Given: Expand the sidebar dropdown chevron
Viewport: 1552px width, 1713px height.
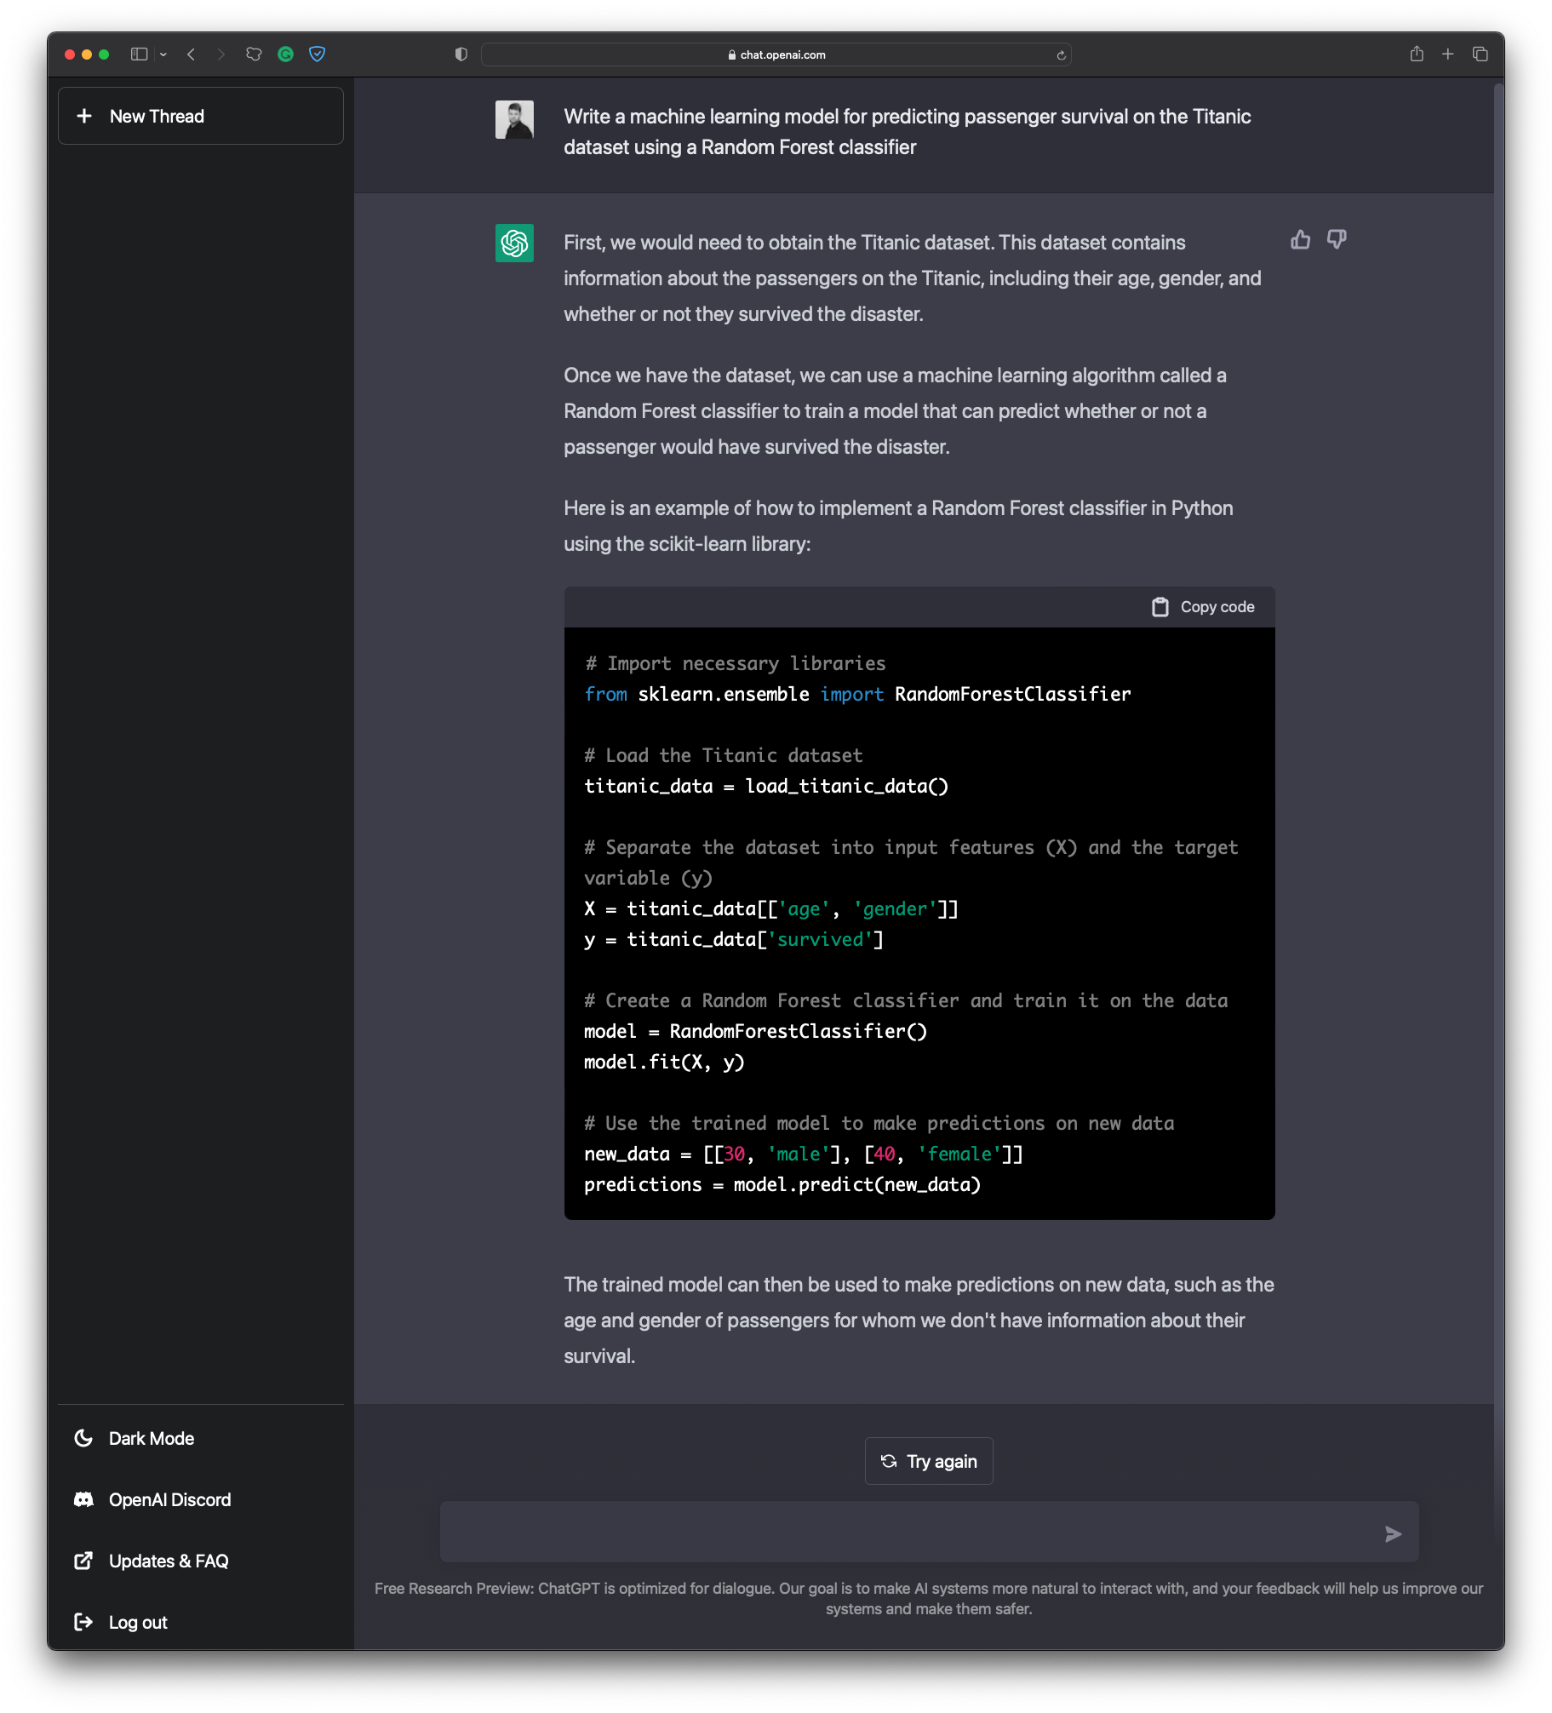Looking at the screenshot, I should coord(163,54).
